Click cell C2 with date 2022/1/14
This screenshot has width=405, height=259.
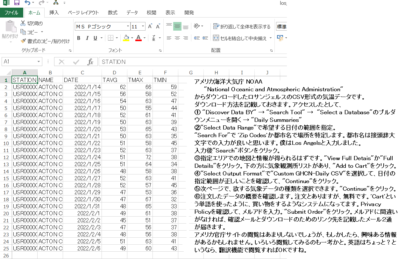pyautogui.click(x=82, y=87)
